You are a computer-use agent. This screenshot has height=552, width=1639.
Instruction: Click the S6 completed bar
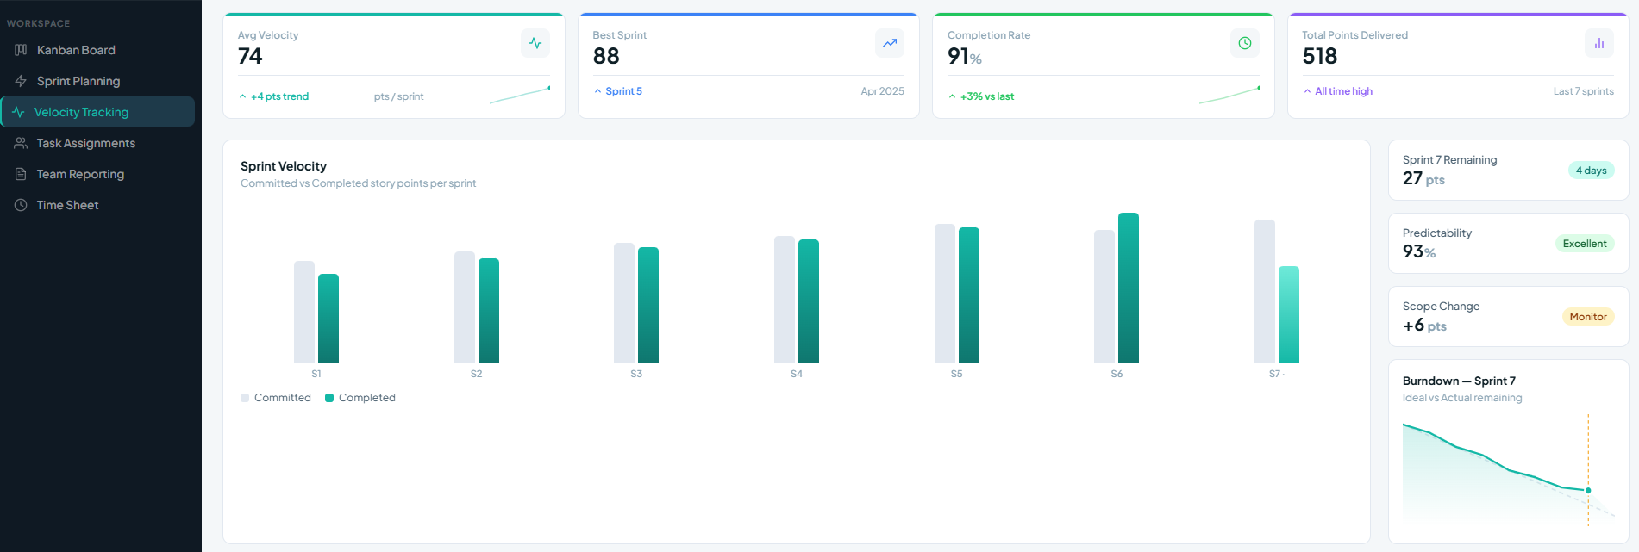(x=1128, y=288)
